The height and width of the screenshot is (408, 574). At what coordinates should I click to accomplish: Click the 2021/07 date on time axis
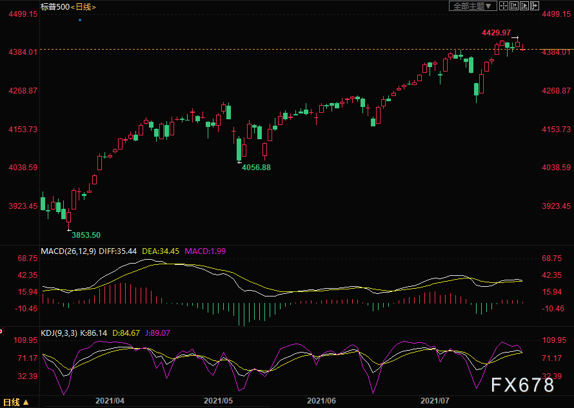434,400
